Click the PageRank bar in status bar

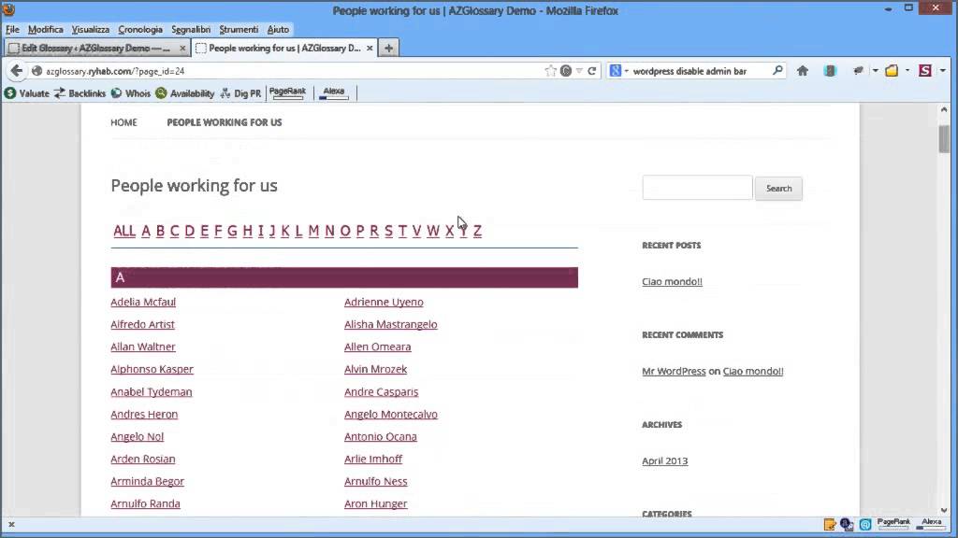click(x=893, y=524)
